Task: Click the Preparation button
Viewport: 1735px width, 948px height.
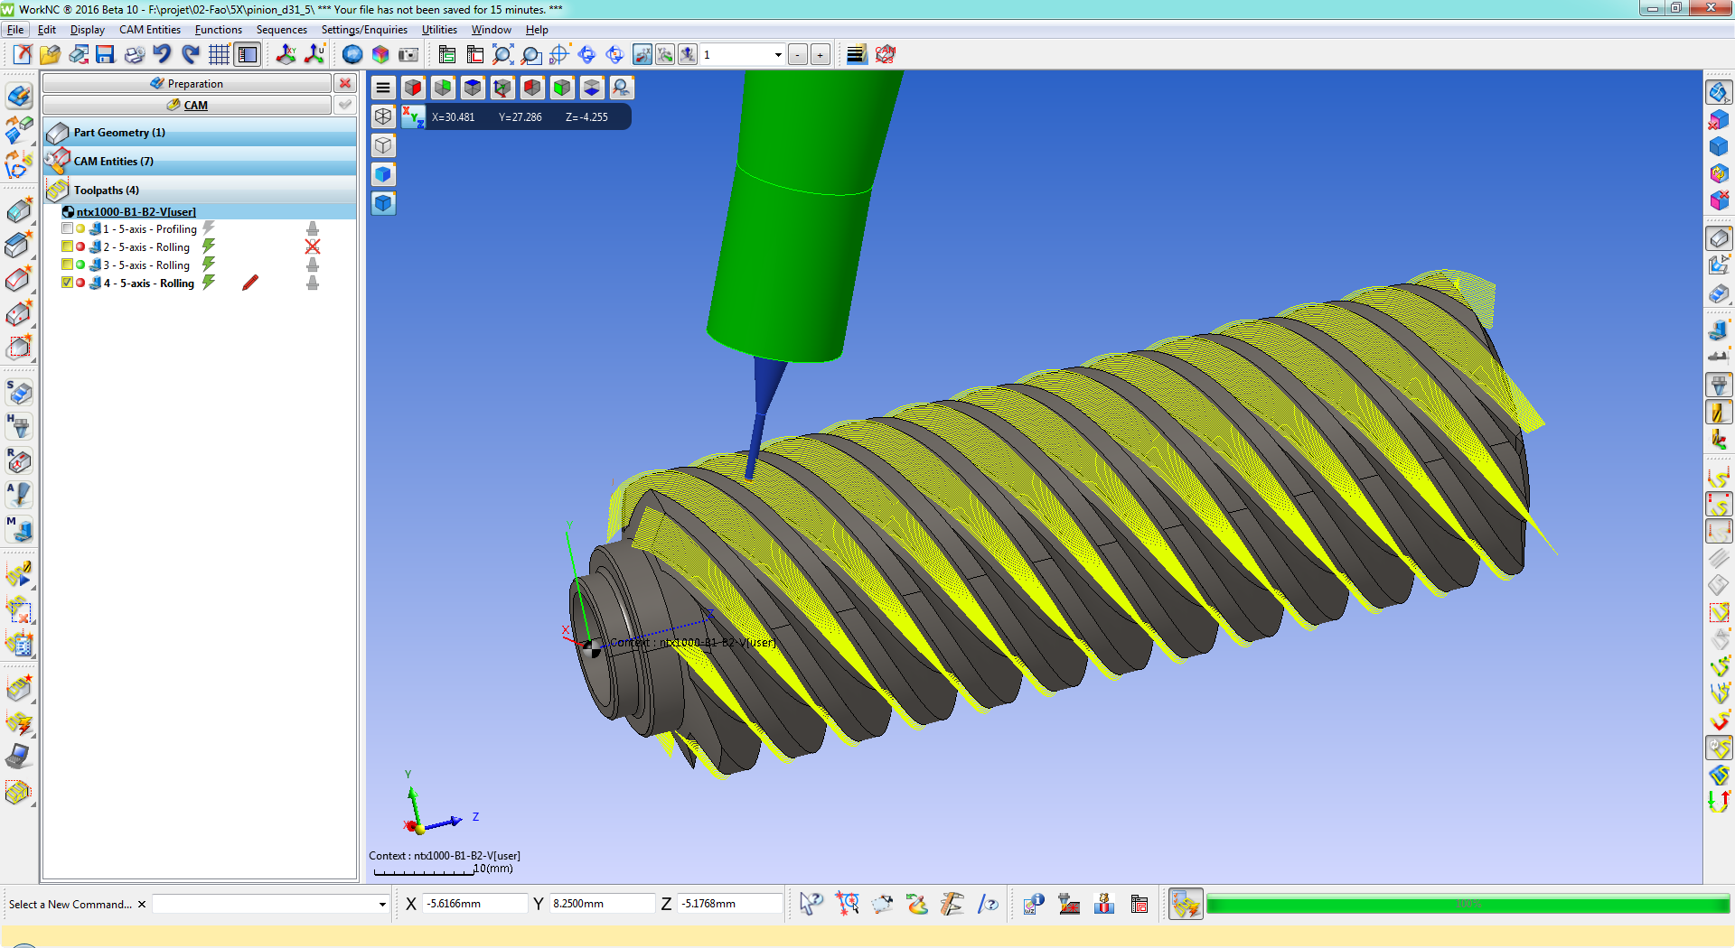Action: click(x=187, y=83)
